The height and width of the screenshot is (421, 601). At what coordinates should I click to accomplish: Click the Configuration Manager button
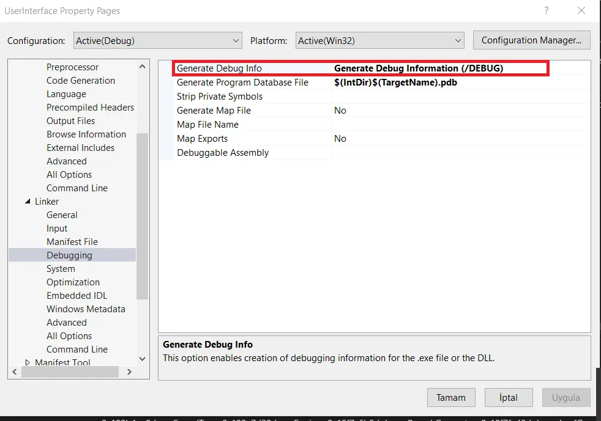531,40
